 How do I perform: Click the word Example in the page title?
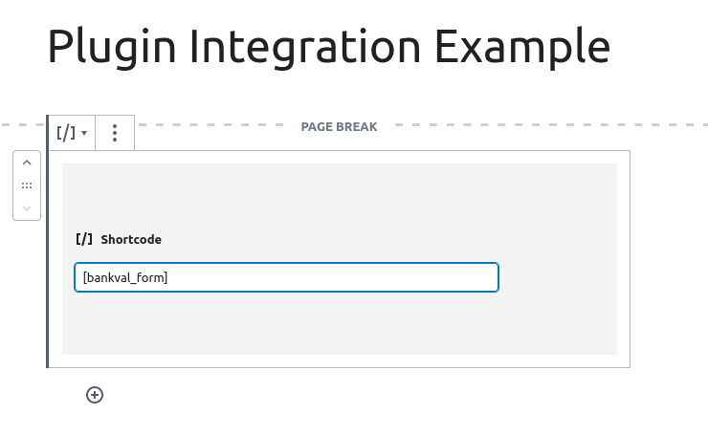click(522, 47)
